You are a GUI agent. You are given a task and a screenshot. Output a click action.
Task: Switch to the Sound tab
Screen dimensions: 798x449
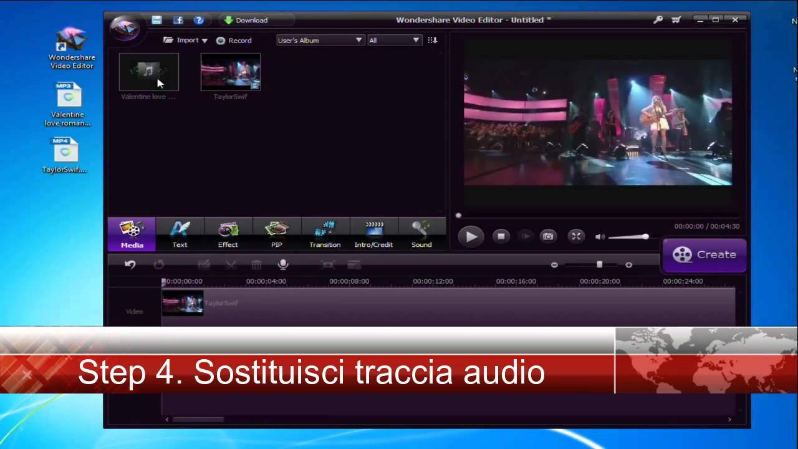pos(421,234)
